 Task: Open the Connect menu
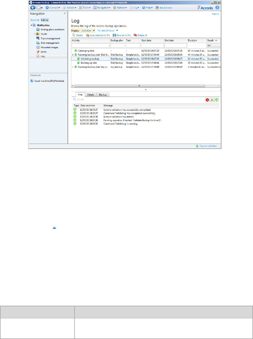53,8
